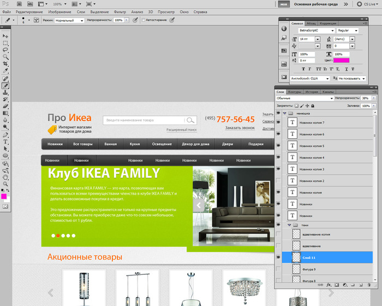
Task: Open the Info panel icon in the dock
Action: 284,28
